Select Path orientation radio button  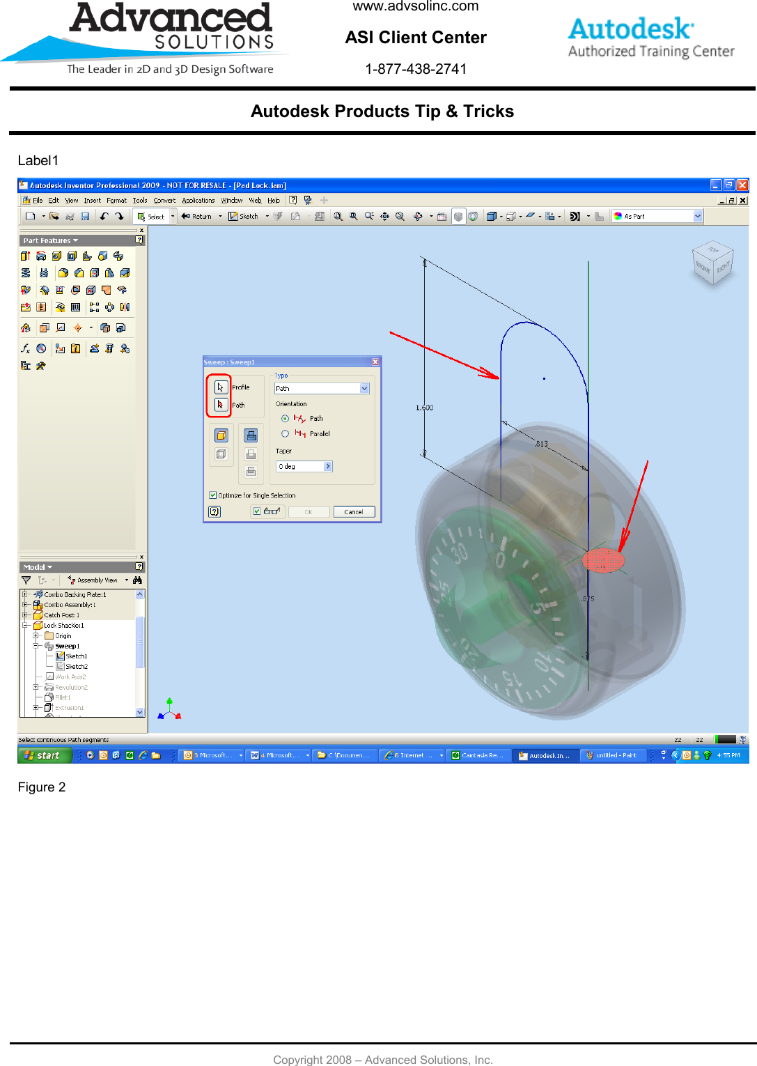pyautogui.click(x=285, y=419)
